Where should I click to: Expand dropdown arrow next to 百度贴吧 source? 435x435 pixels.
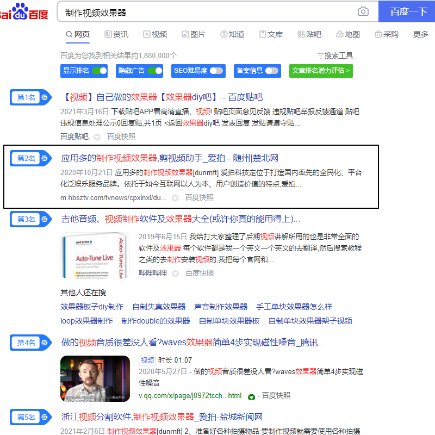[x=97, y=137]
